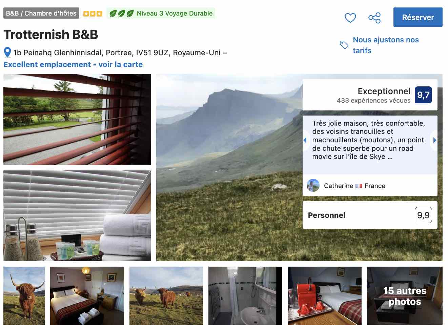
Task: Open the window blinds garden view photo
Action: pyautogui.click(x=77, y=119)
